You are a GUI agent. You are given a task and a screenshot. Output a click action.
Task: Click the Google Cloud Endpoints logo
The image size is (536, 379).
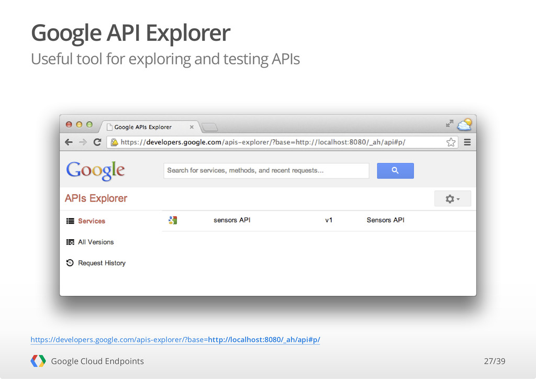pyautogui.click(x=38, y=361)
